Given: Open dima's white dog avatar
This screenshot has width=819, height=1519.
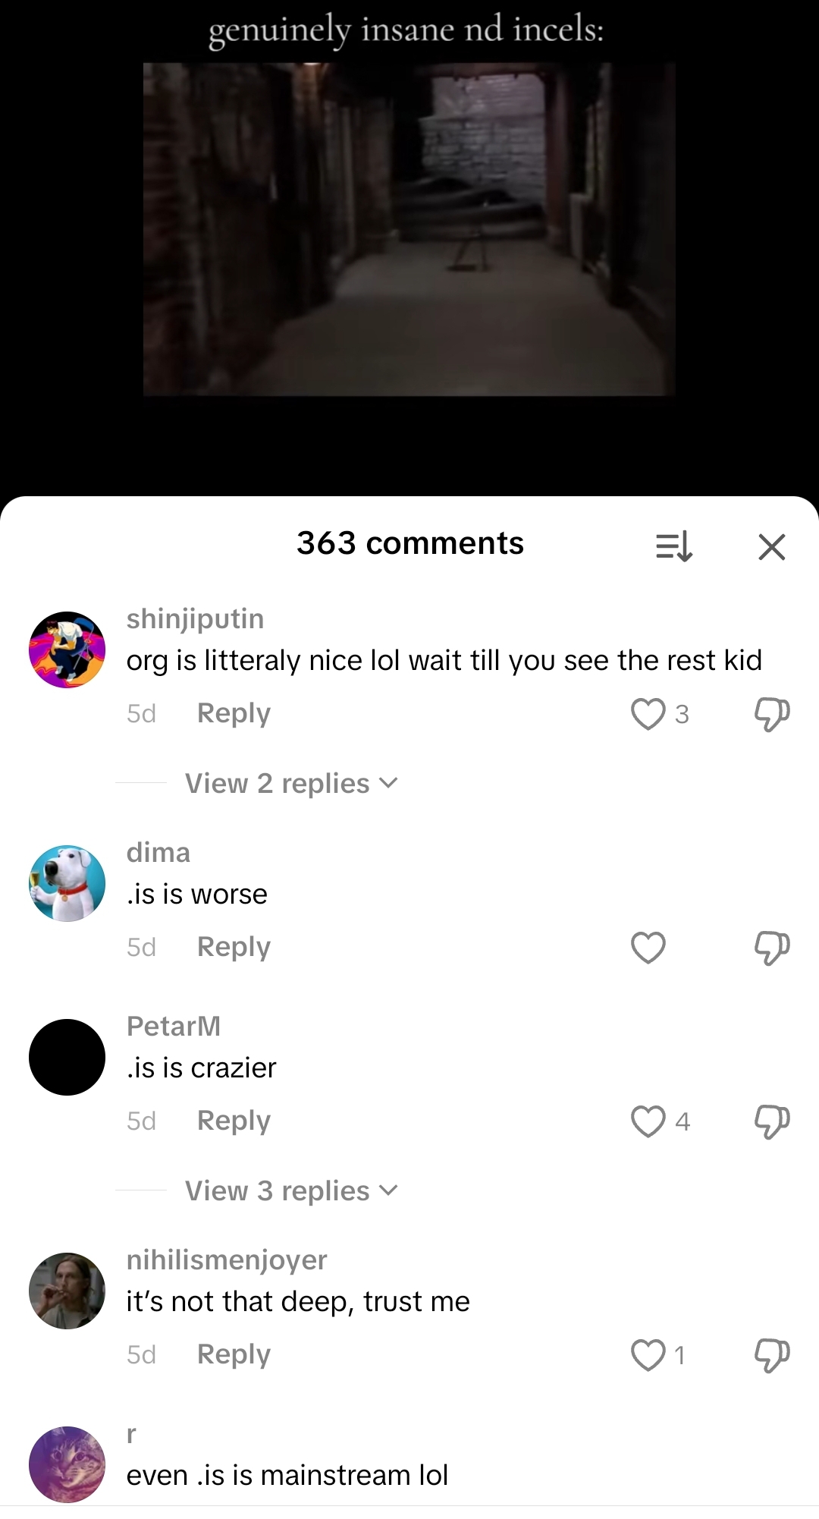Looking at the screenshot, I should (67, 883).
